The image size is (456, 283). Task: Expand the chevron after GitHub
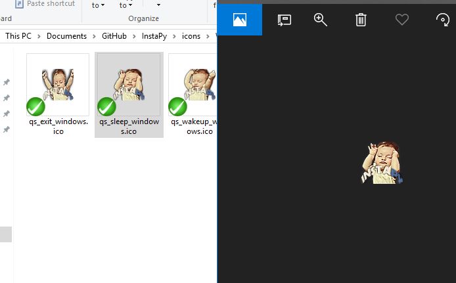134,36
